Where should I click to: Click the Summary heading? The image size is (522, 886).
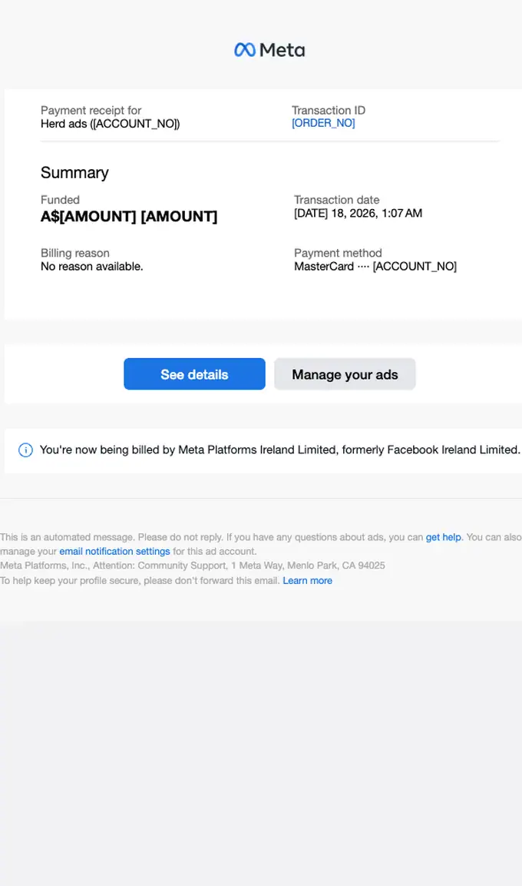(74, 173)
